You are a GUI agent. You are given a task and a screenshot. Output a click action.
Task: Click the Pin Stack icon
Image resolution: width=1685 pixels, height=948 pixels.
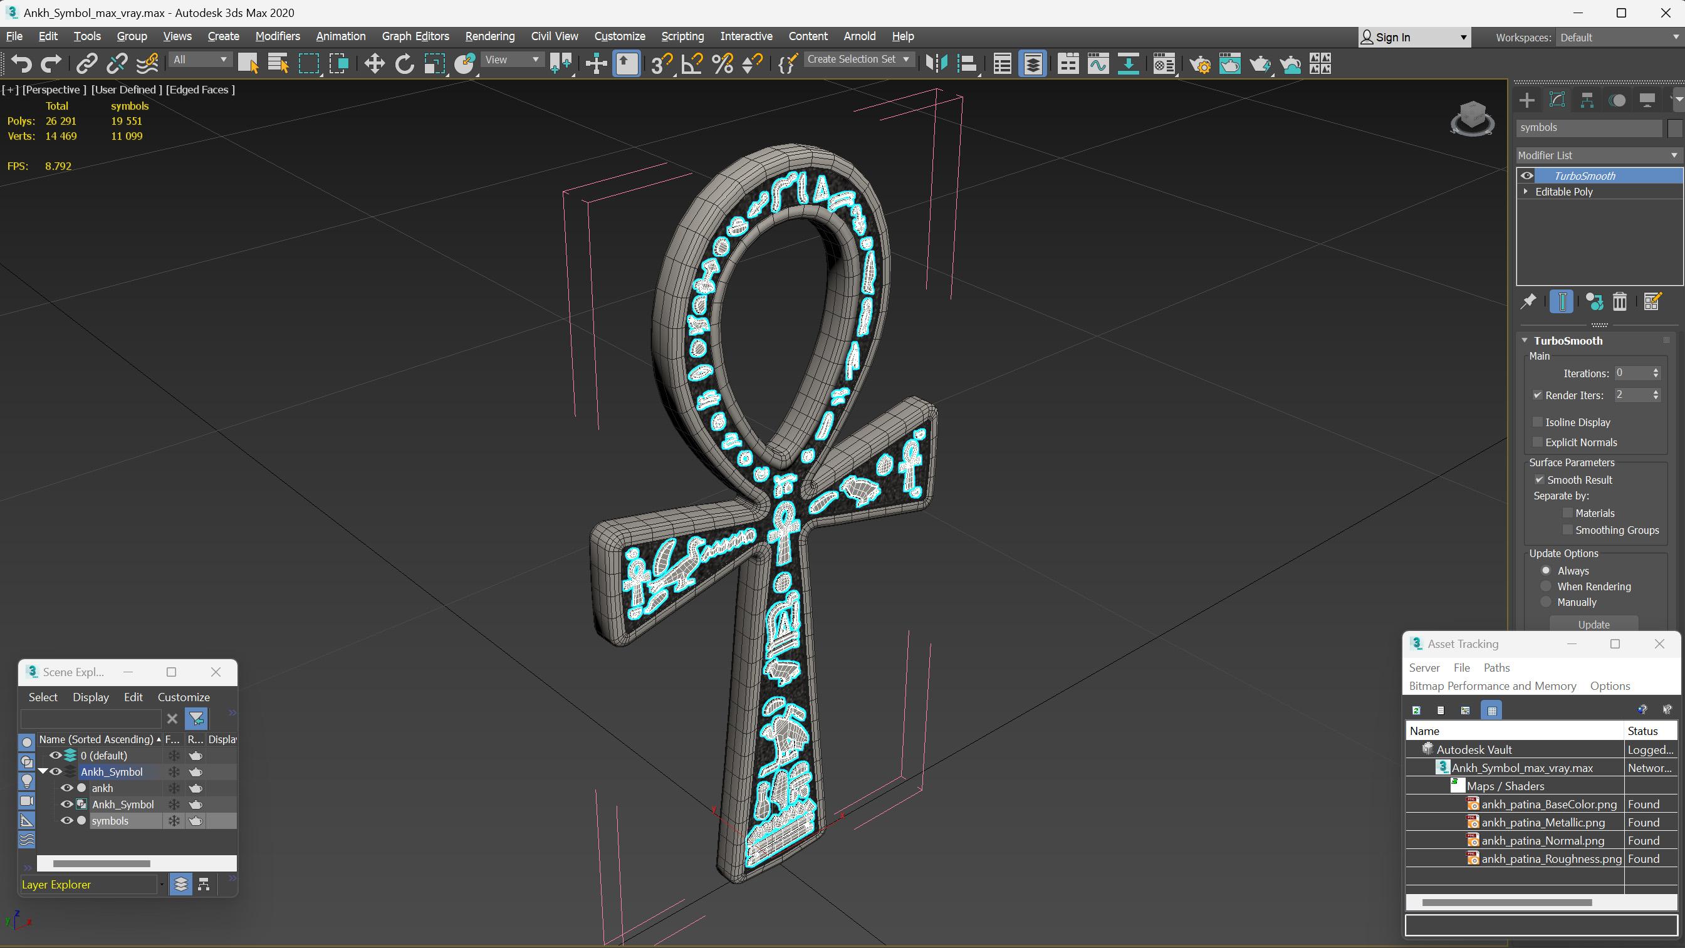1528,301
